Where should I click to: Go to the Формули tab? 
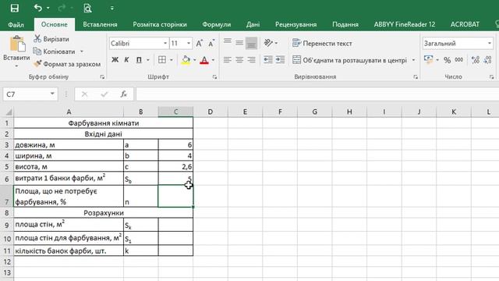(x=217, y=24)
